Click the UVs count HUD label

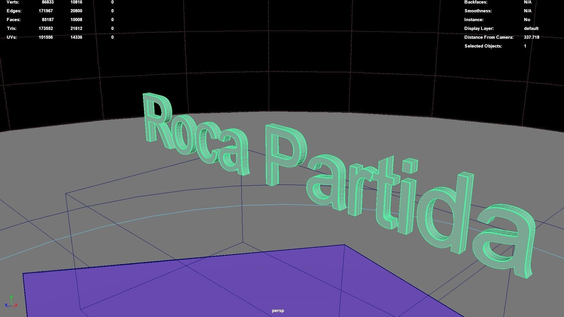coord(12,37)
